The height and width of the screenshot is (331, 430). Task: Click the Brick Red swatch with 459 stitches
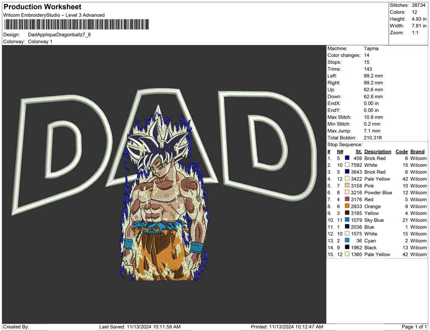(x=347, y=158)
